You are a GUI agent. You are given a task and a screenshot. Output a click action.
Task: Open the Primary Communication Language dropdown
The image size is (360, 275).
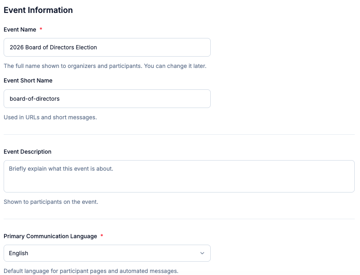coord(107,253)
